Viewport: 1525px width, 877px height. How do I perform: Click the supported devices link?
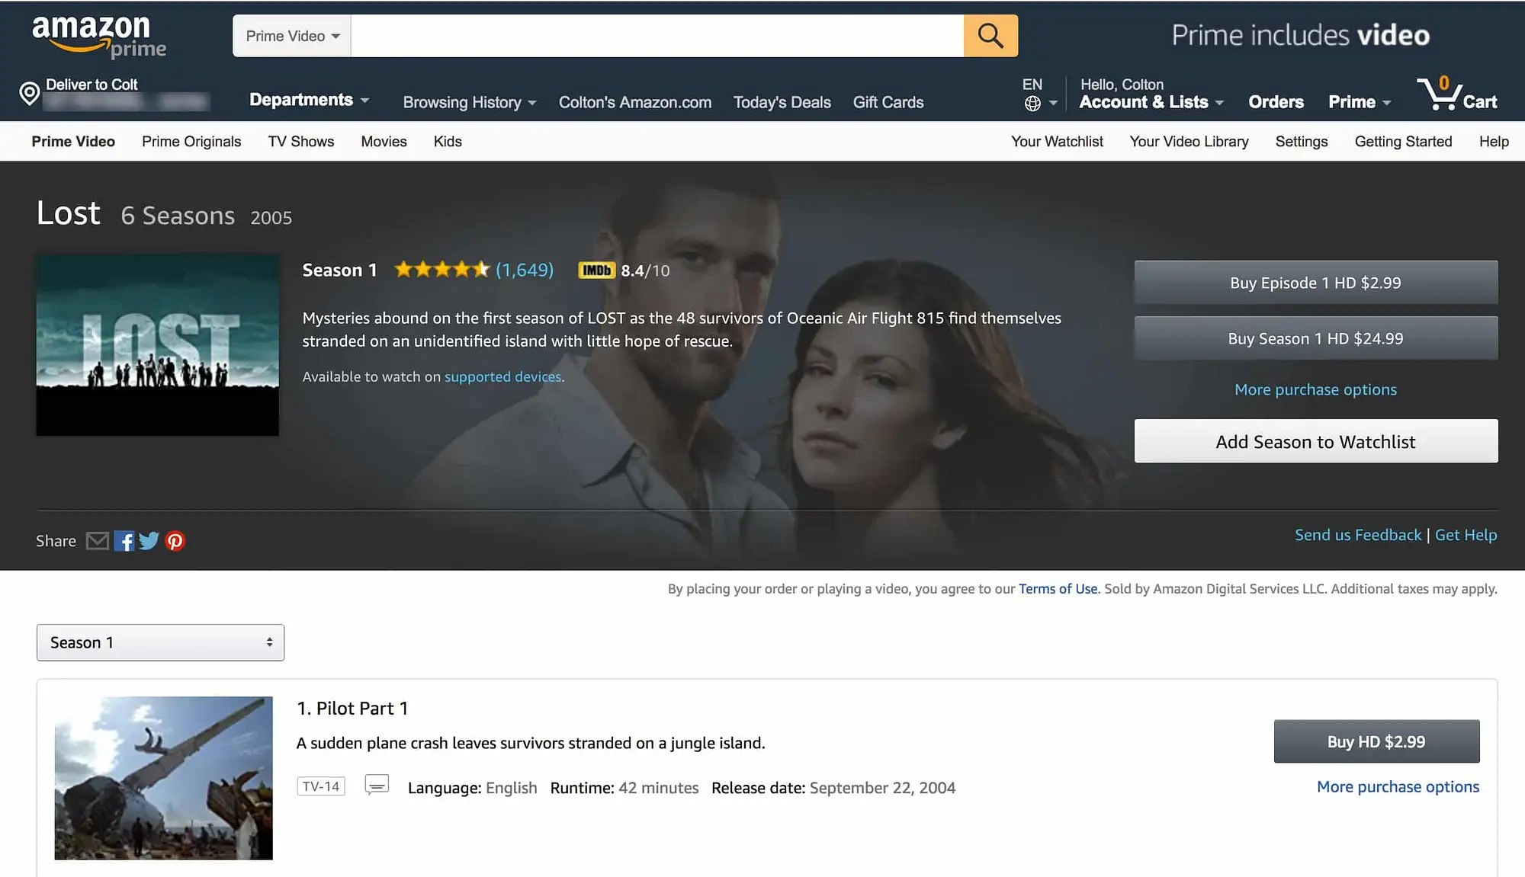tap(502, 376)
